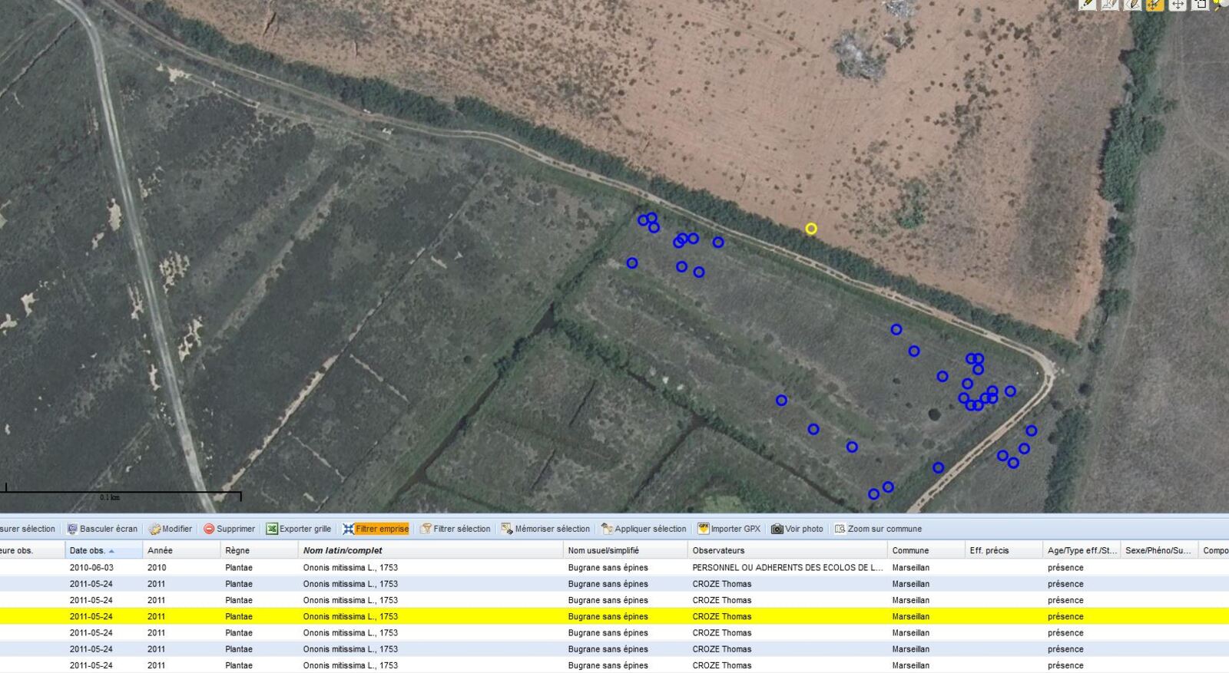
Task: Toggle the Filtrer sélection filter
Action: coord(455,529)
